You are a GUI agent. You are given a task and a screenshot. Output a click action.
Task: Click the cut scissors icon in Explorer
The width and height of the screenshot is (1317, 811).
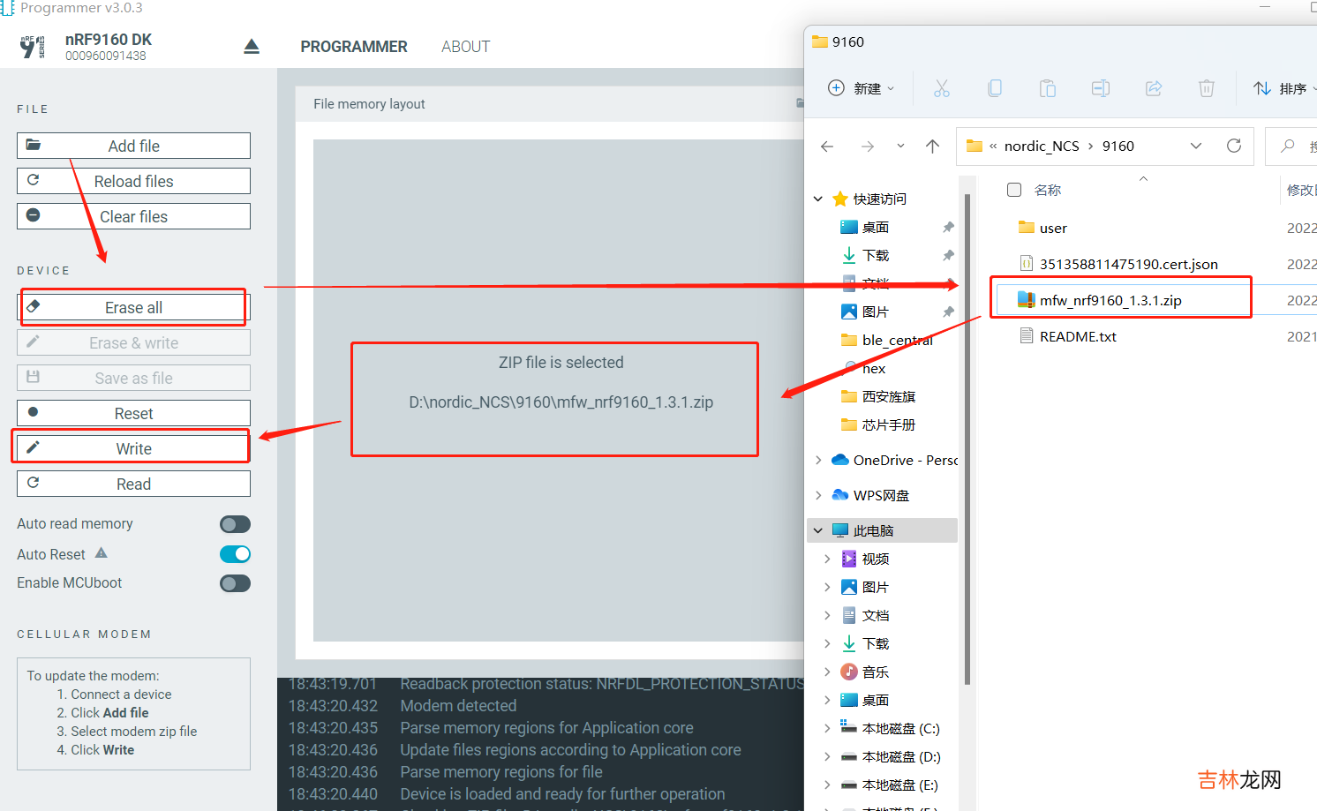pos(942,88)
